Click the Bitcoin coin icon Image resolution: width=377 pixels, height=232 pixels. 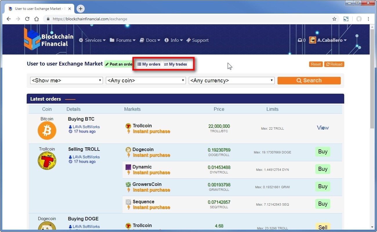coord(47,130)
